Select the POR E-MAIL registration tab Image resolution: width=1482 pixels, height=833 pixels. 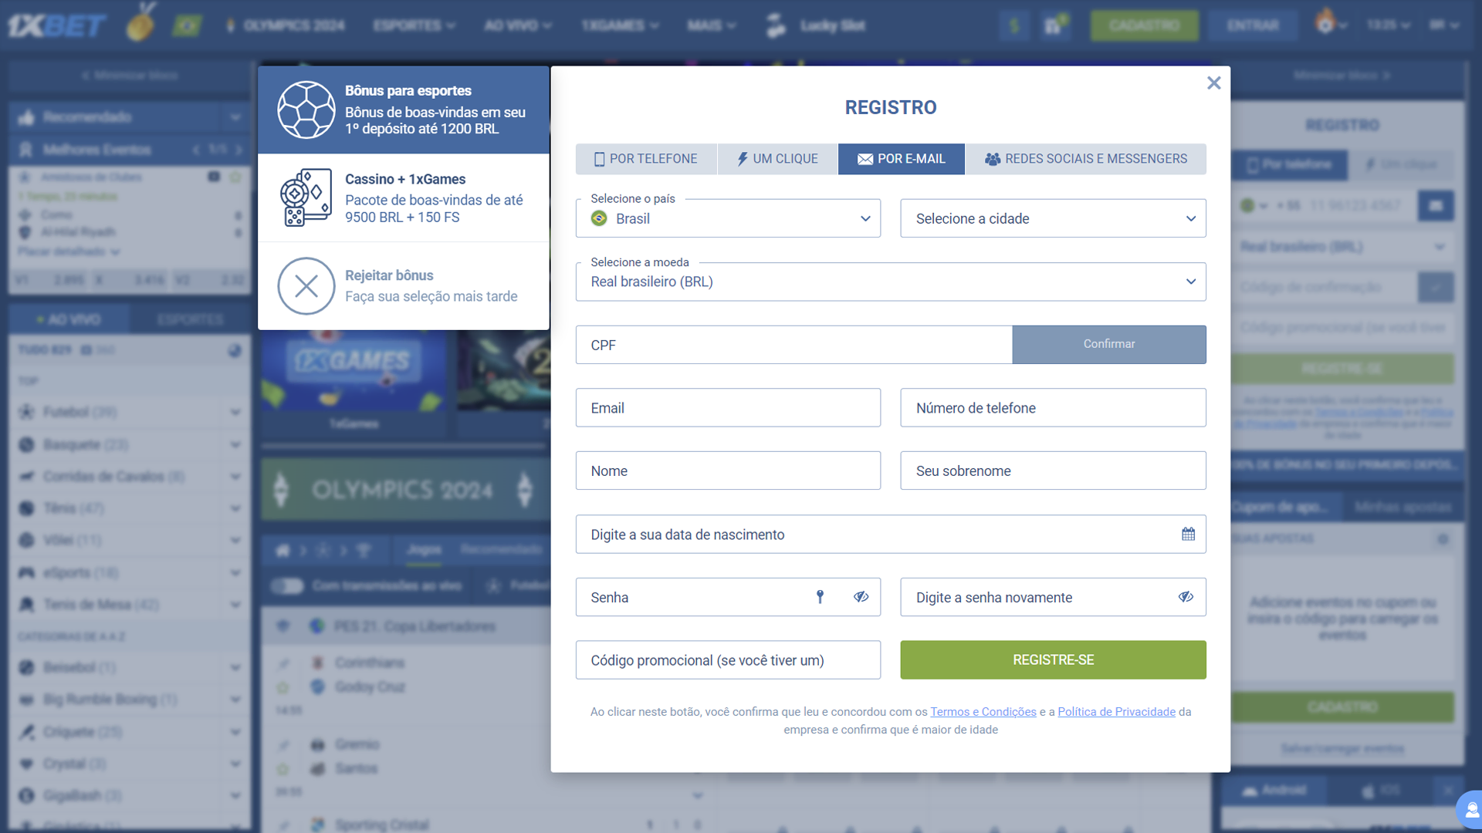click(x=901, y=159)
